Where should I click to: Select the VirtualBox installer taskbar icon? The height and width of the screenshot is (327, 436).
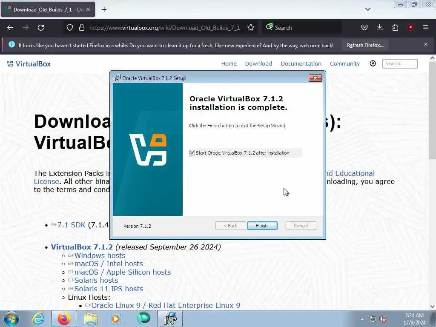click(170, 318)
